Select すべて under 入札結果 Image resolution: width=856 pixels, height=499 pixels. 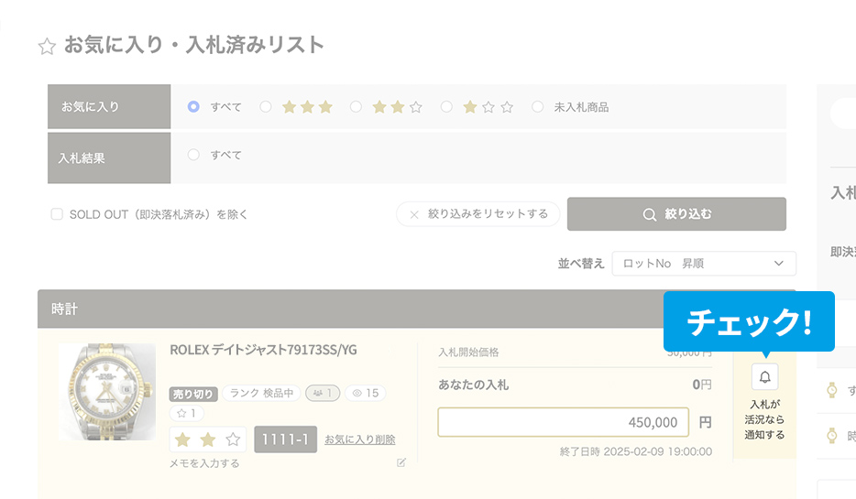pyautogui.click(x=193, y=156)
